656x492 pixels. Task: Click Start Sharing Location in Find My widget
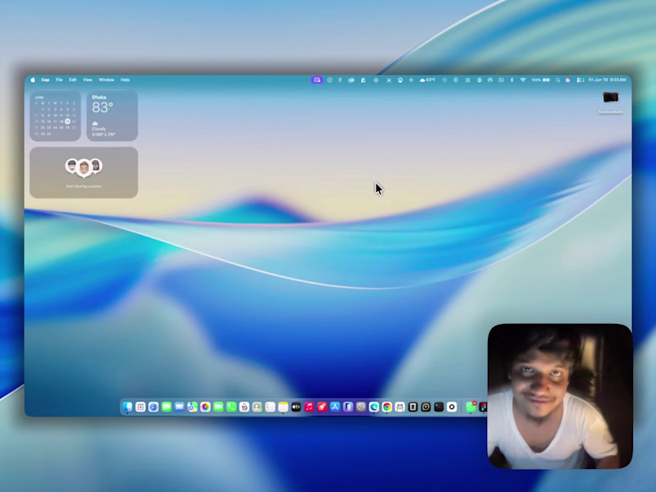coord(84,186)
